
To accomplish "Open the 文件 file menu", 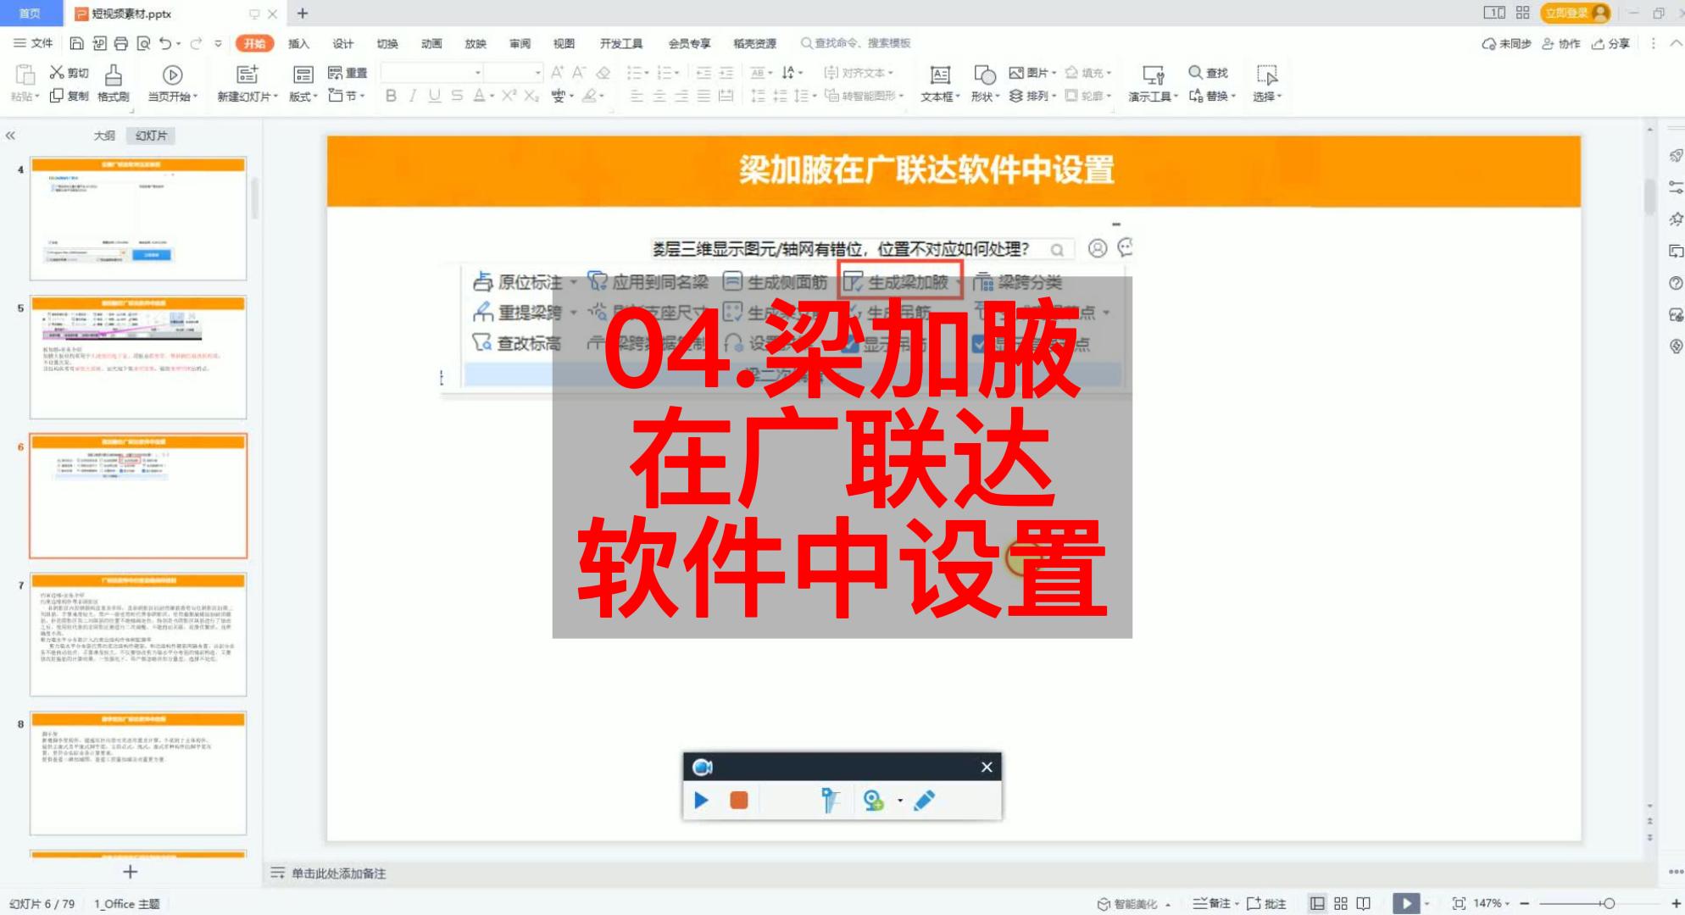I will coord(33,43).
